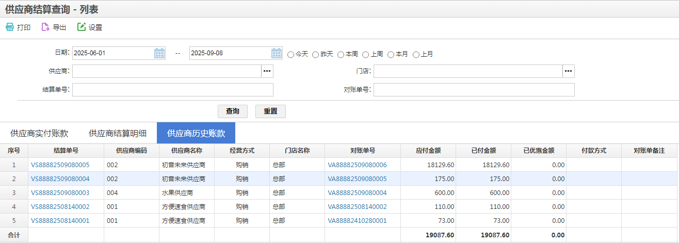Open settlement link VS88882509080003
This screenshot has width=679, height=243.
[x=60, y=192]
